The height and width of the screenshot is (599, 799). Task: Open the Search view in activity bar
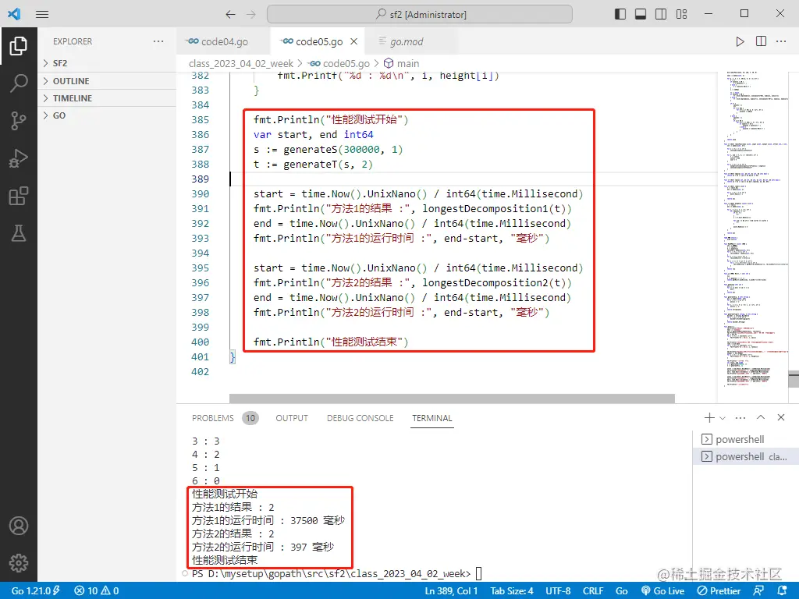coord(19,83)
